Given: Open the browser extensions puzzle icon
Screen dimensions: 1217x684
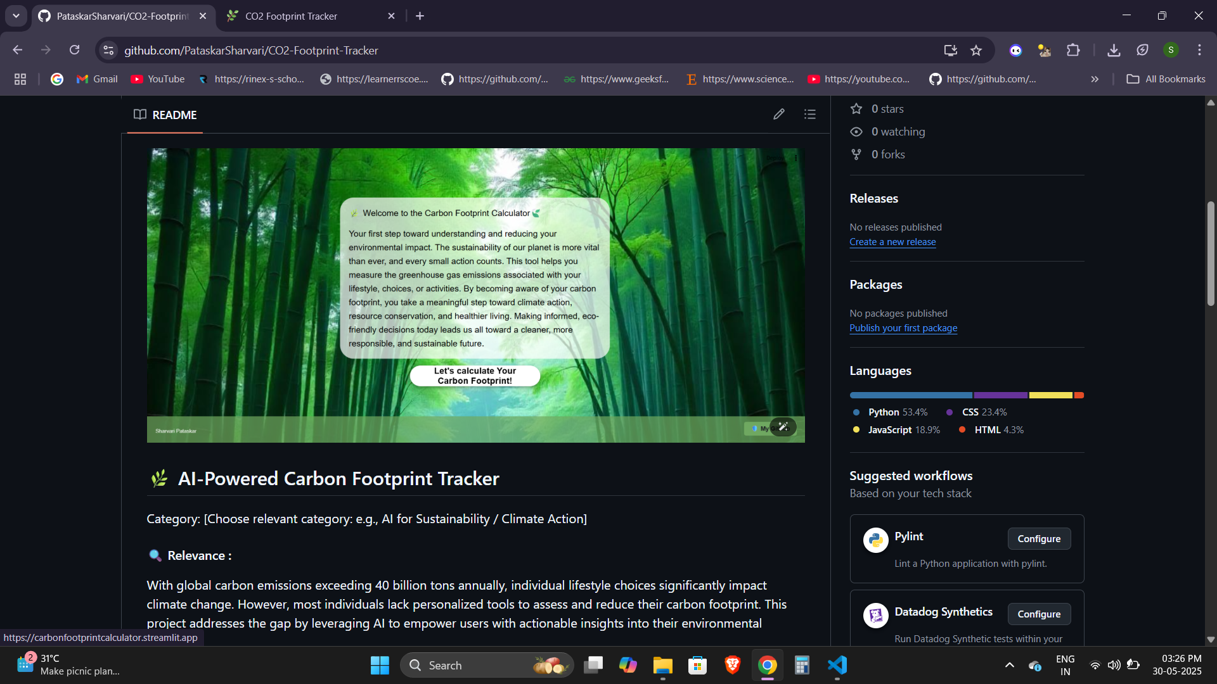Looking at the screenshot, I should click(1073, 51).
